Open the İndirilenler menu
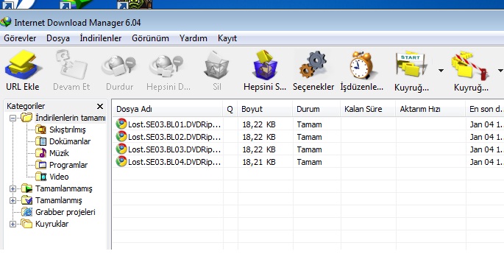504x265 pixels. click(101, 38)
